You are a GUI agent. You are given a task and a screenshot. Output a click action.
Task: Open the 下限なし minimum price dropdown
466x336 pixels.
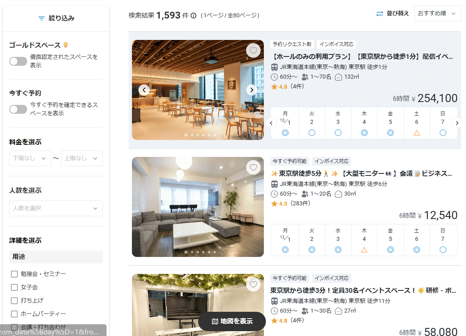click(x=30, y=159)
